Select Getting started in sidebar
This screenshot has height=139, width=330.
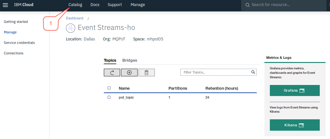click(x=16, y=22)
